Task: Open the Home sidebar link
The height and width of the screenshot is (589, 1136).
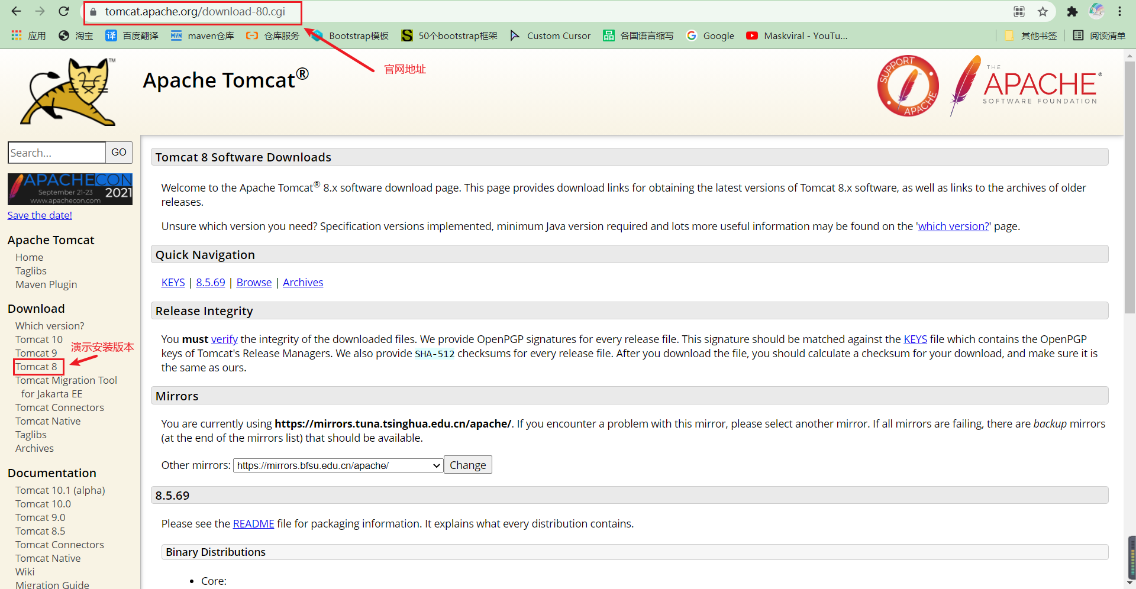Action: [30, 257]
